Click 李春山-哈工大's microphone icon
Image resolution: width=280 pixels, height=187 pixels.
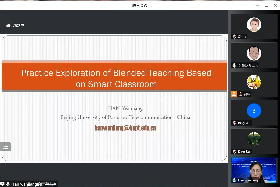(x=234, y=65)
